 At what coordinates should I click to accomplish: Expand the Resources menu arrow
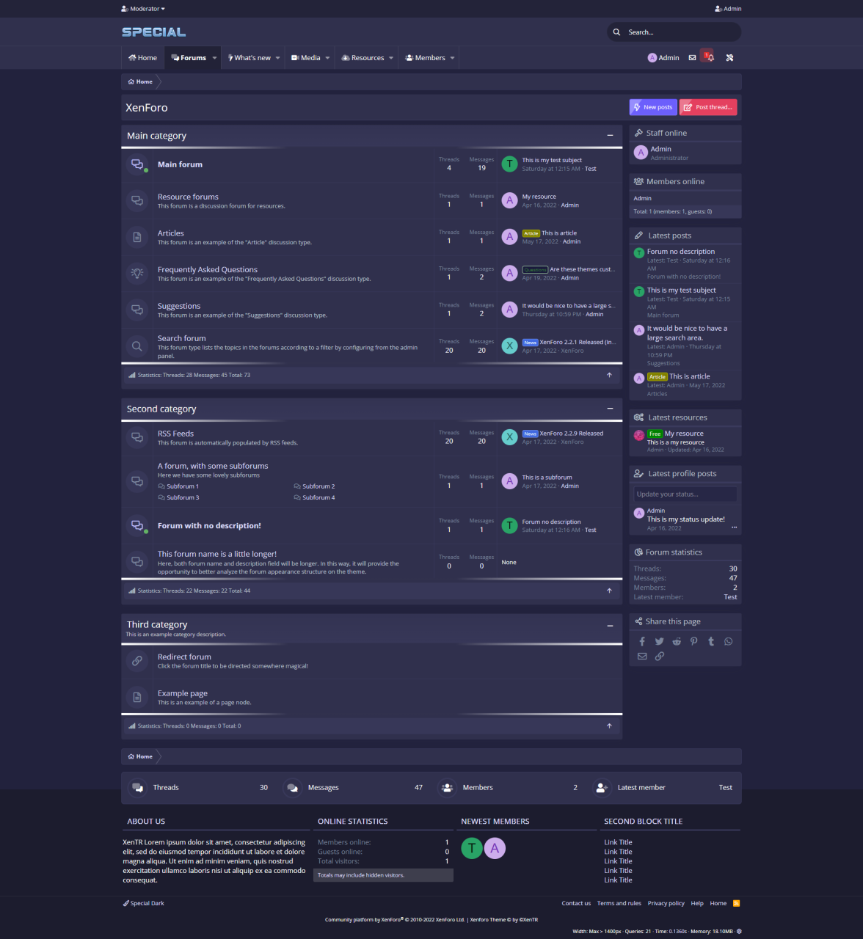tap(391, 58)
